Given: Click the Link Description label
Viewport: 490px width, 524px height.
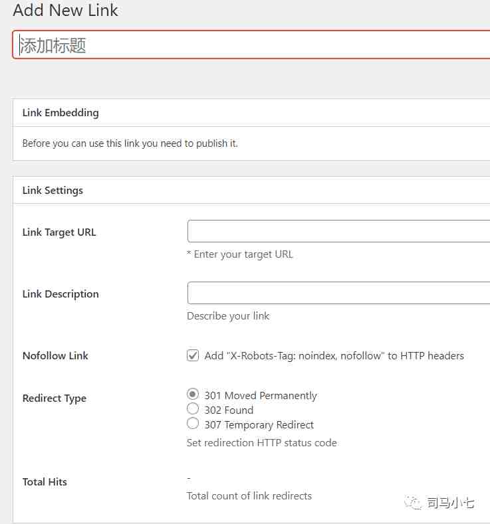Looking at the screenshot, I should coord(61,294).
